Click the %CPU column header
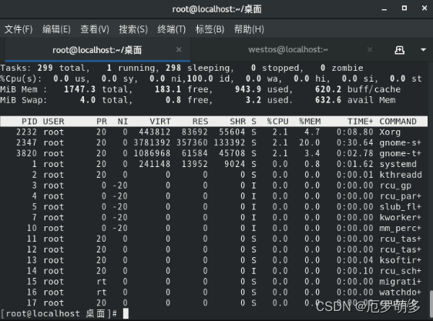The height and width of the screenshot is (321, 433). 277,122
